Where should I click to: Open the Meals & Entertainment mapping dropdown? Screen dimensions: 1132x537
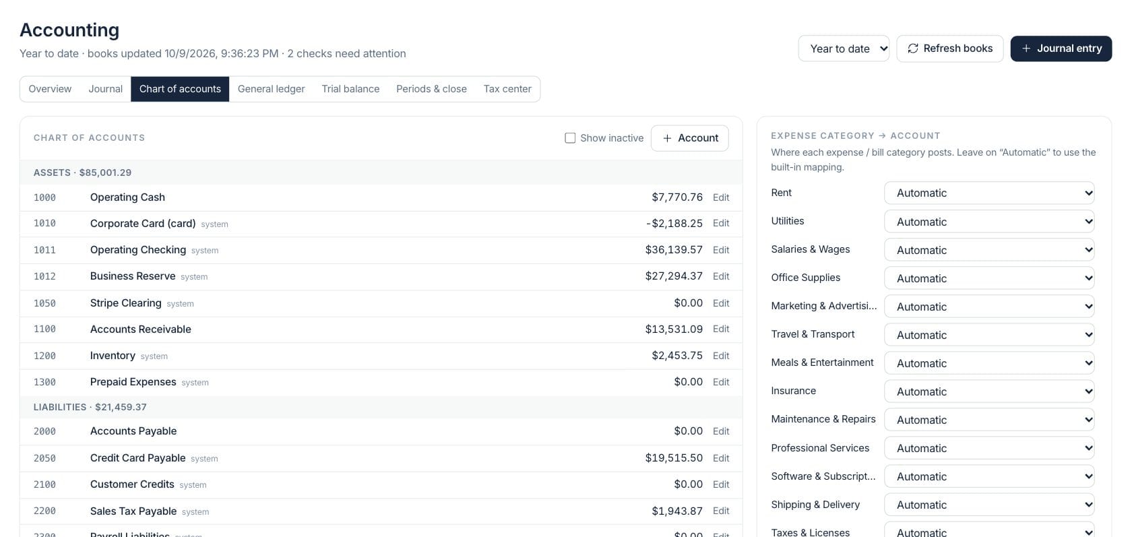pyautogui.click(x=989, y=363)
